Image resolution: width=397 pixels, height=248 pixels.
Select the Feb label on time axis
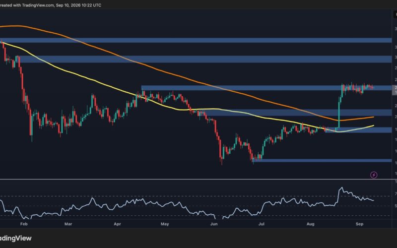24,224
